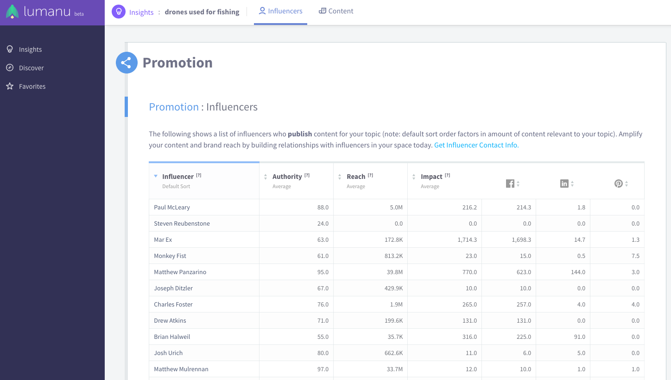
Task: Toggle sort arrows on Impact column
Action: tap(414, 177)
